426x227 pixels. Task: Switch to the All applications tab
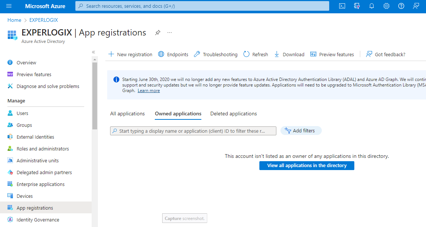point(127,113)
